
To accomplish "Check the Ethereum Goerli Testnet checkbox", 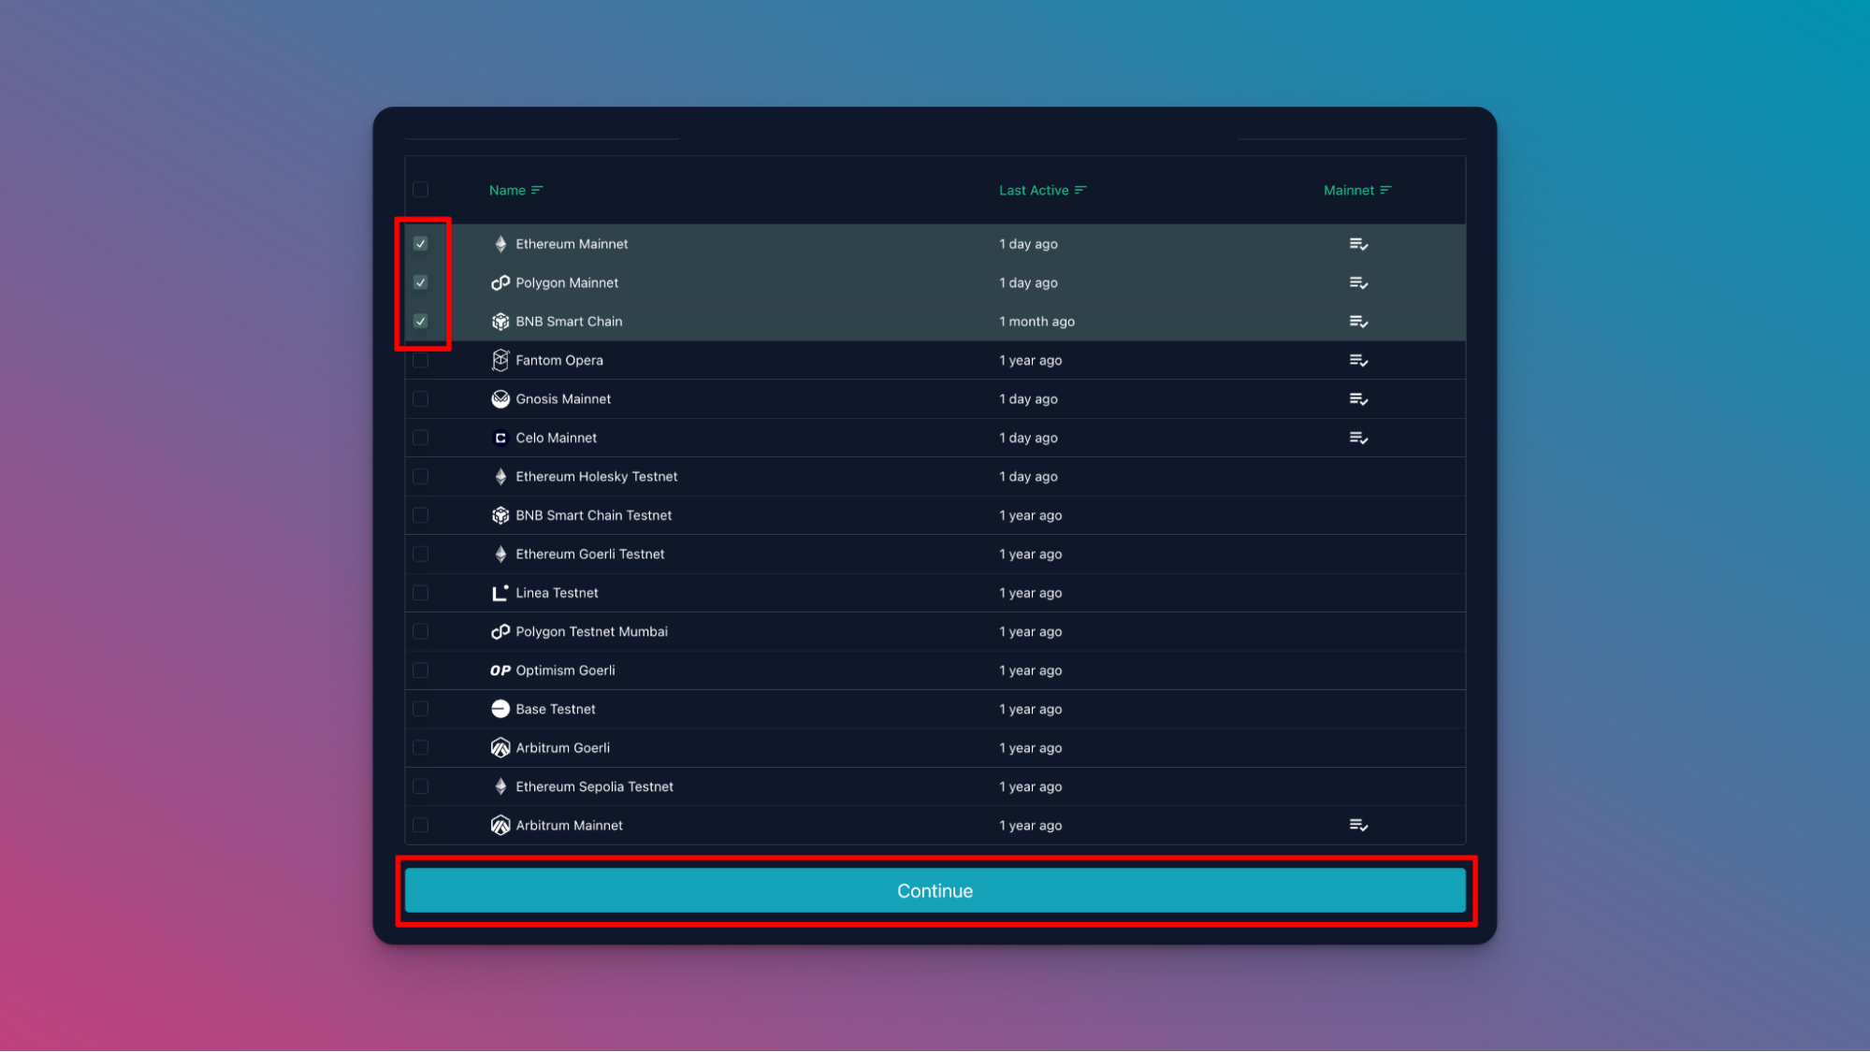I will point(421,555).
